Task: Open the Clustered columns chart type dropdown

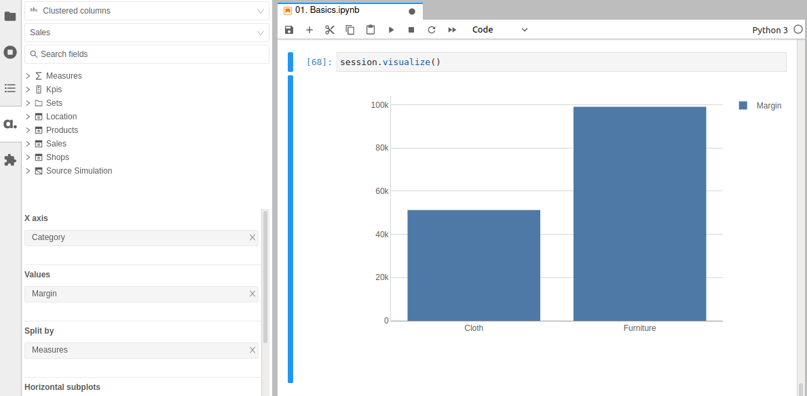Action: [x=147, y=11]
